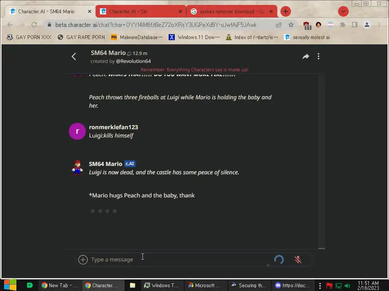
Task: Share this page from the address bar
Action: tap(279, 25)
